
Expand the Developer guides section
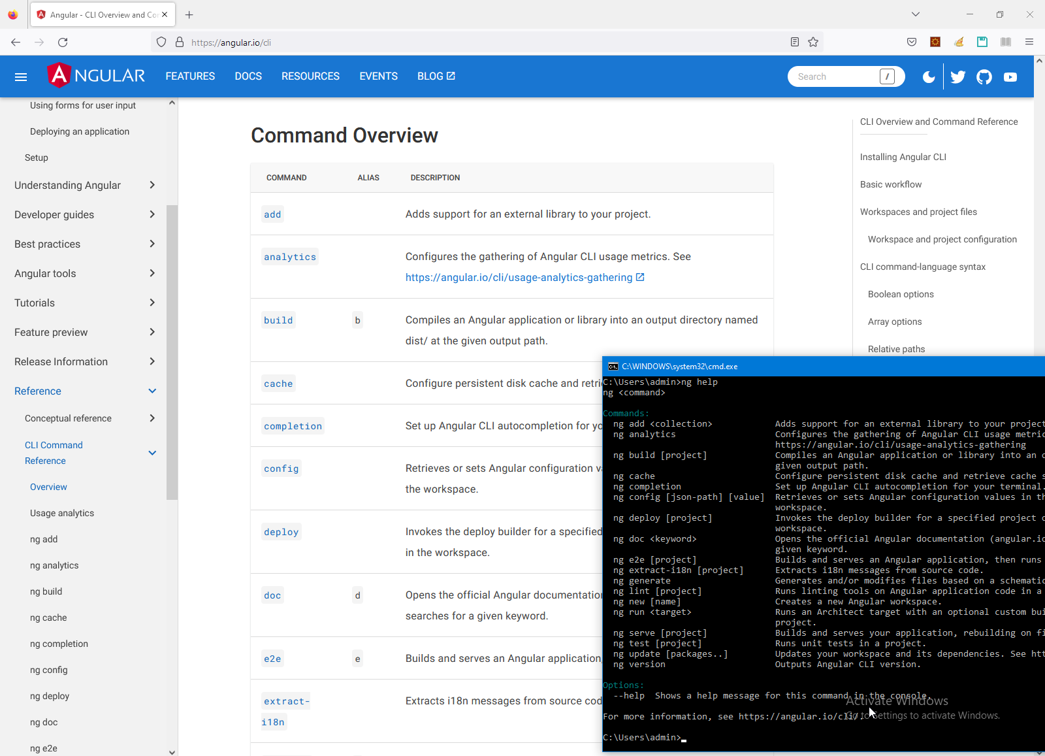click(85, 214)
